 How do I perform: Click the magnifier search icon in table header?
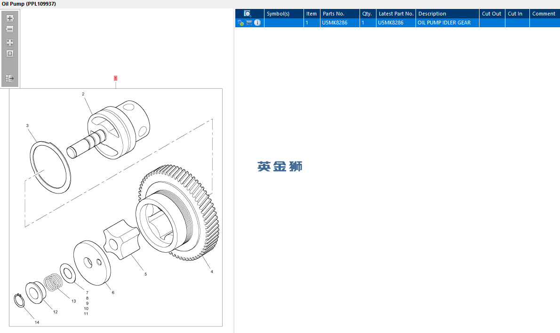point(248,14)
